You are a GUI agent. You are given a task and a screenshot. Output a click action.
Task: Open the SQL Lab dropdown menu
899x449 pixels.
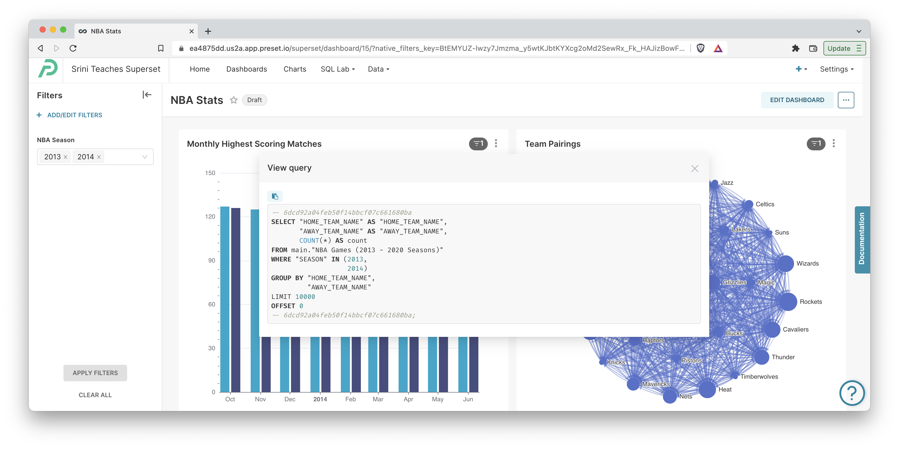[x=338, y=69]
